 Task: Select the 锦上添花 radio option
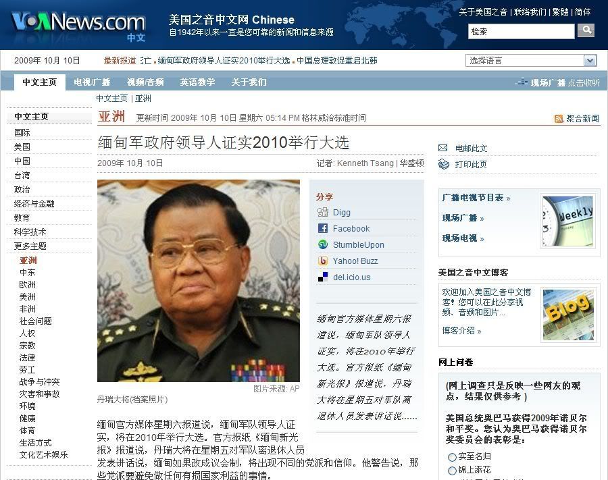coord(452,471)
